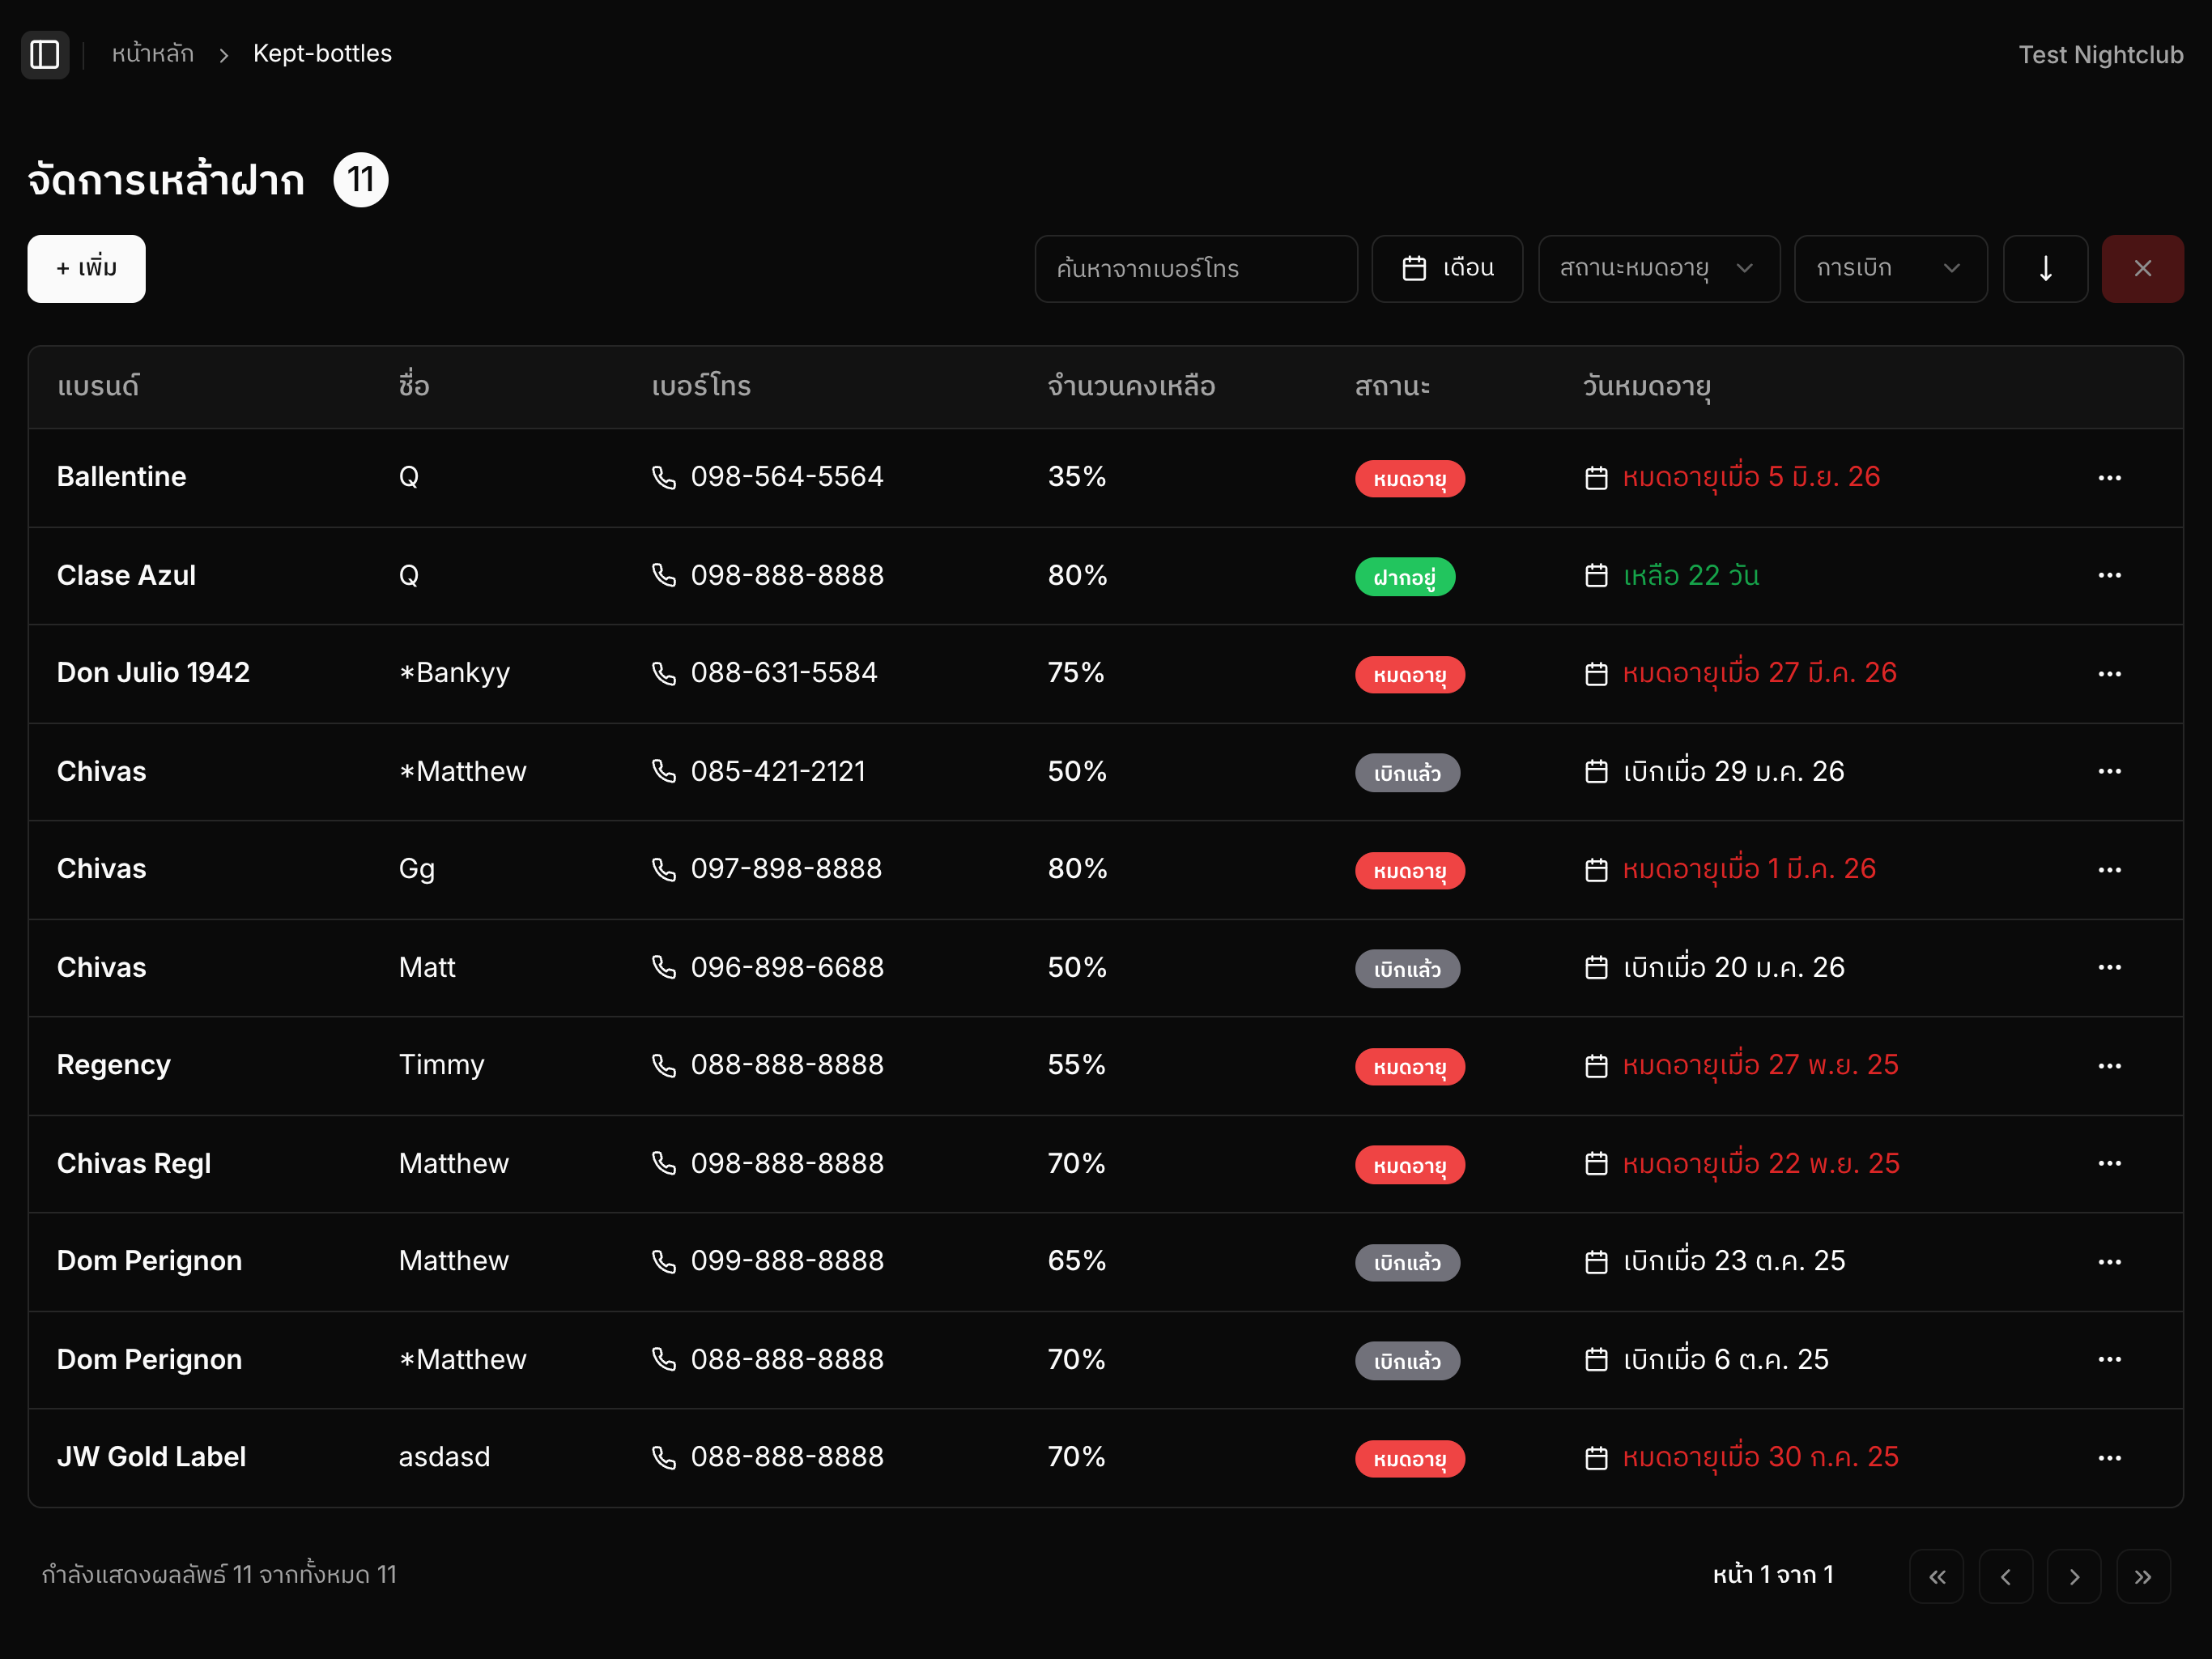
Task: Jump to the last page button
Action: click(x=2142, y=1576)
